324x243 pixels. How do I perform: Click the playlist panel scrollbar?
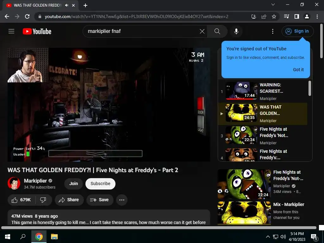pos(309,89)
